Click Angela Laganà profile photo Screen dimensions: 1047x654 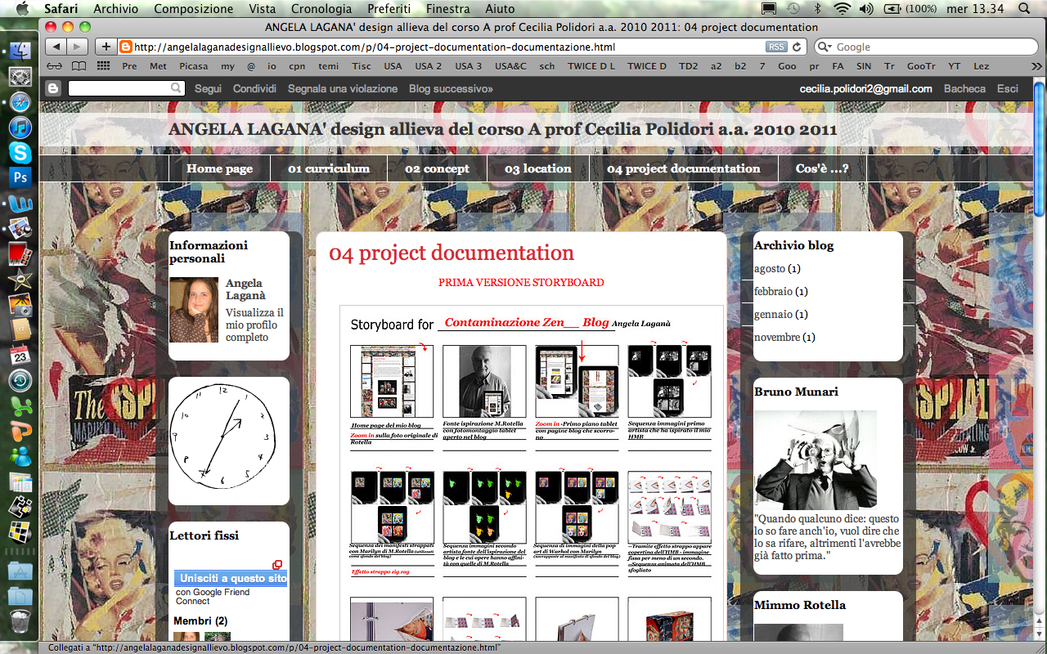pyautogui.click(x=194, y=310)
